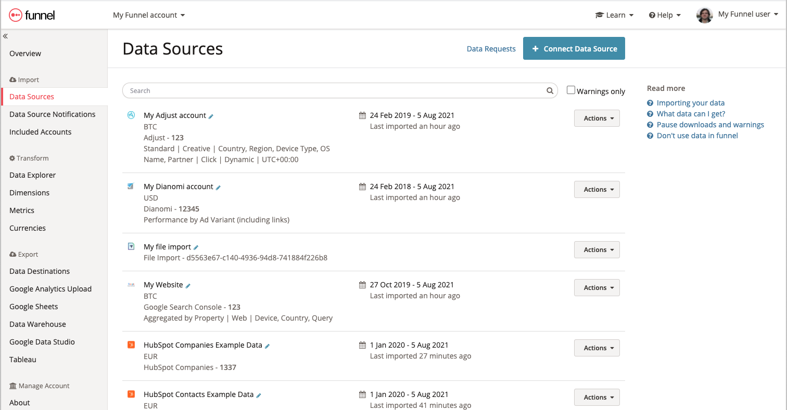Open Pause downloads and warnings article
This screenshot has height=410, width=787.
710,125
